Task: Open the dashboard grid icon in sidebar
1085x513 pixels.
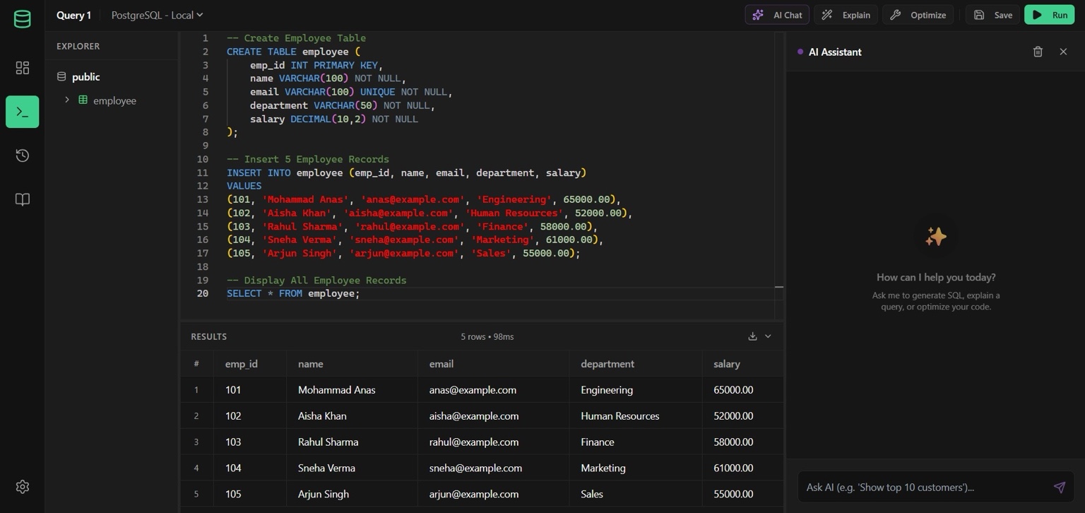Action: (22, 68)
